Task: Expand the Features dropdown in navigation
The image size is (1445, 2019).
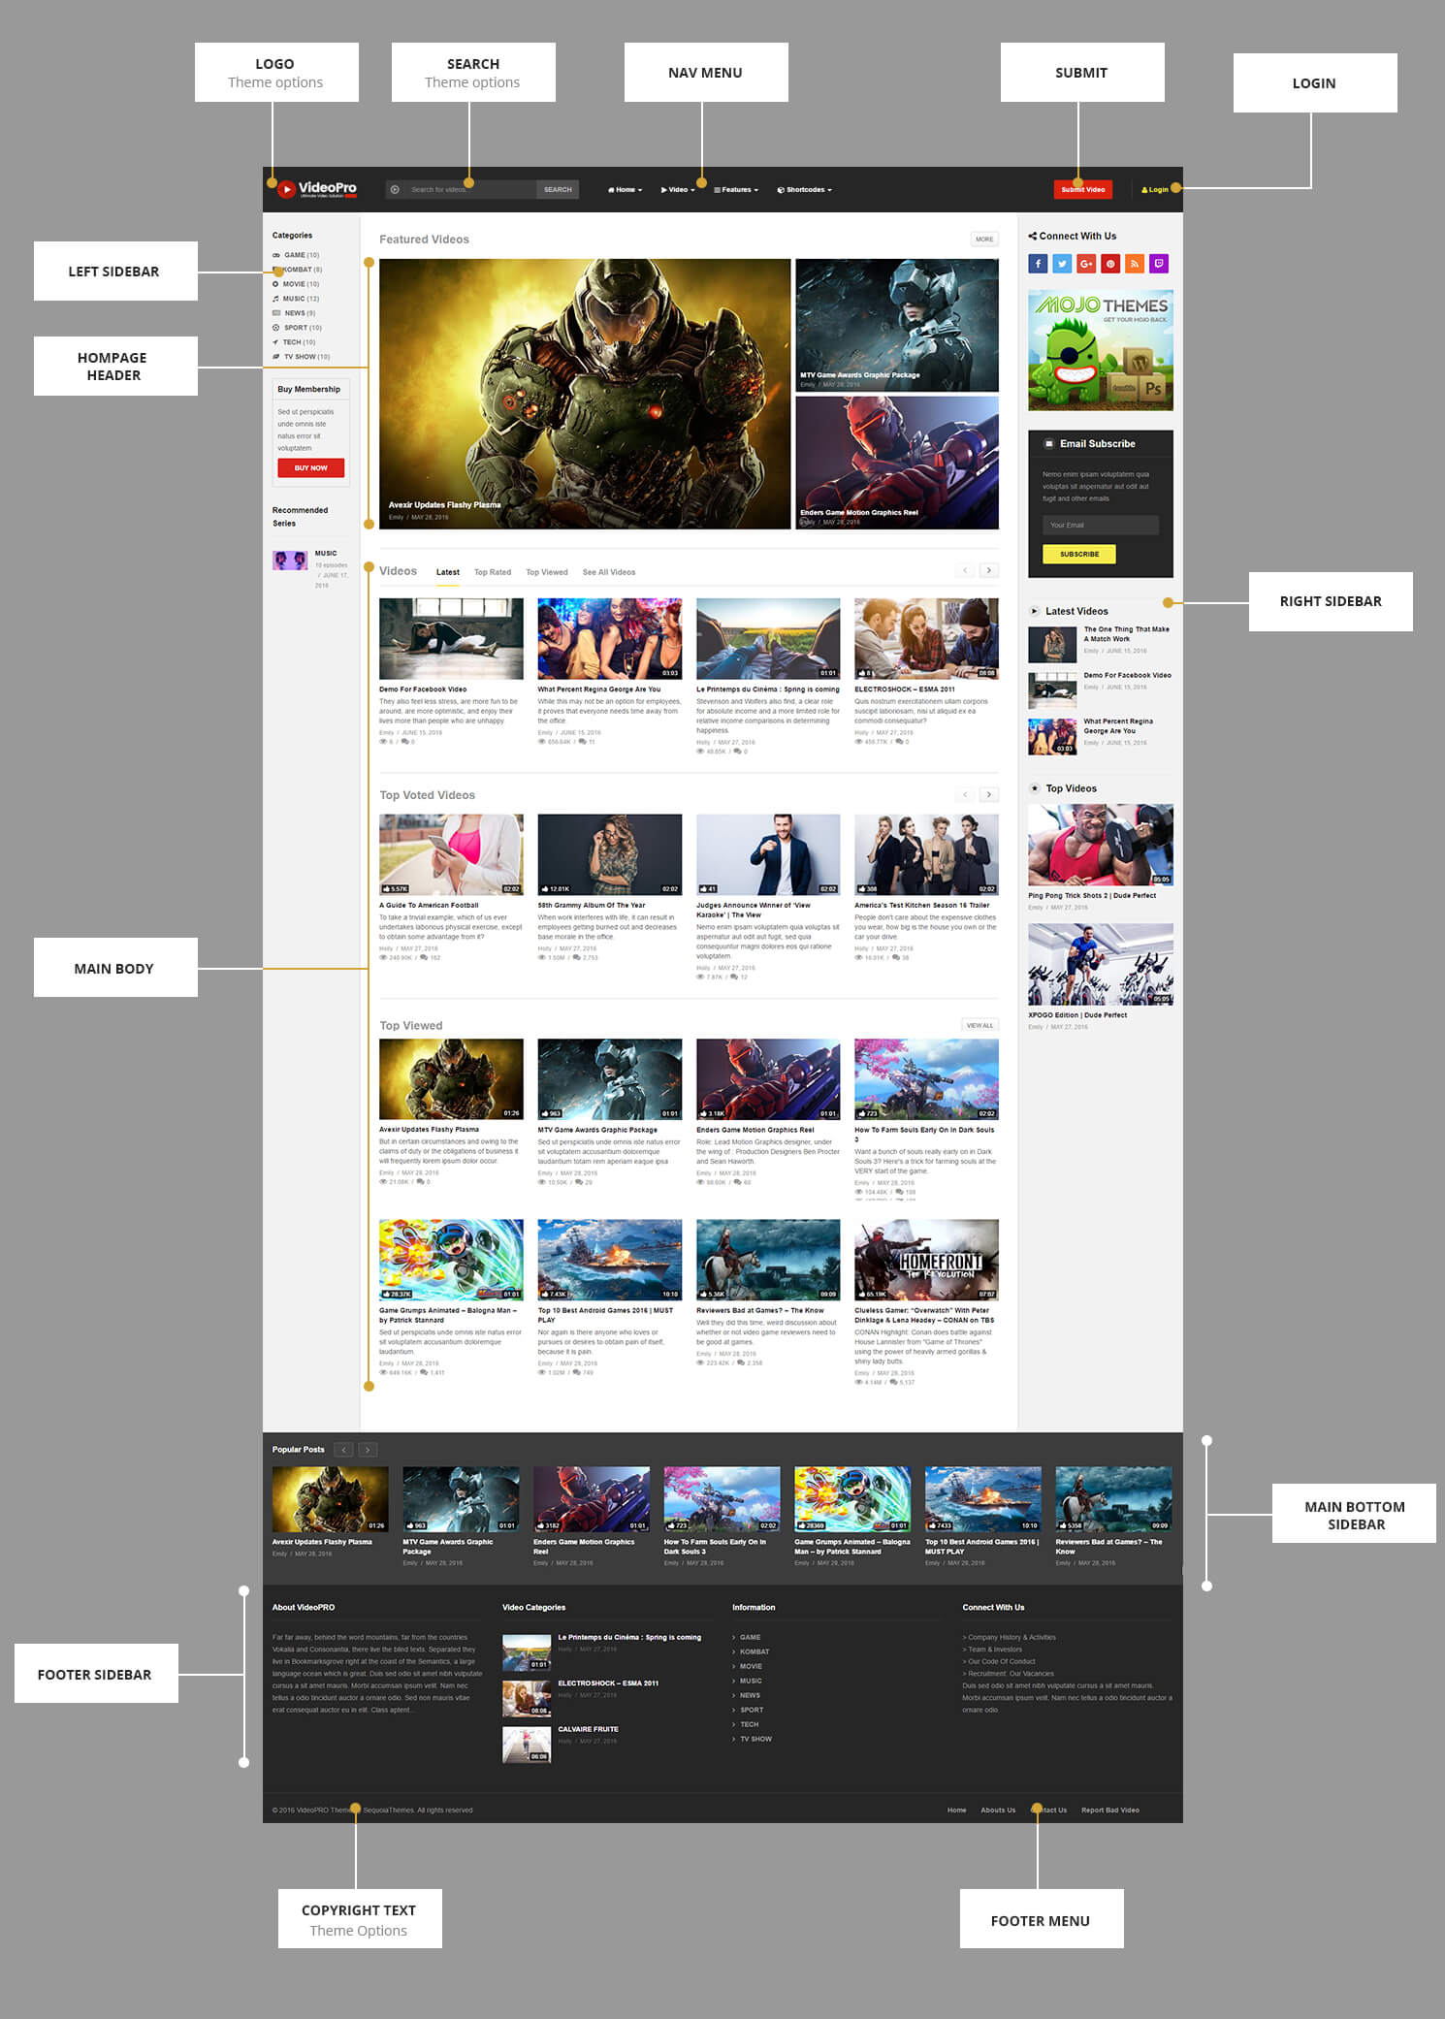Action: [736, 190]
